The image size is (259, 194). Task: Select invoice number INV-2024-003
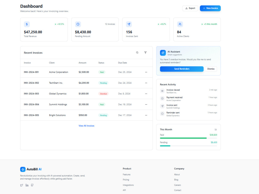pos(31,94)
